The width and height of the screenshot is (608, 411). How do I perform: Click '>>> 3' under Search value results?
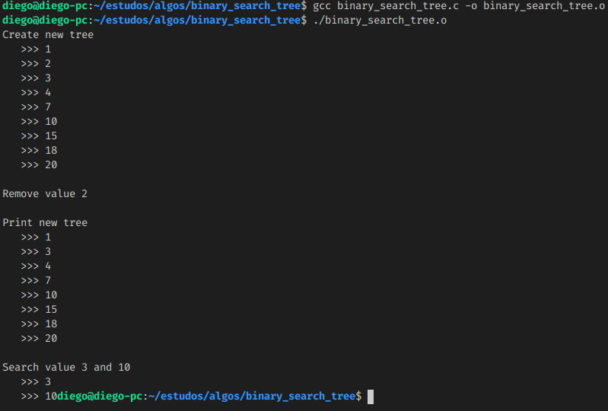(x=36, y=381)
